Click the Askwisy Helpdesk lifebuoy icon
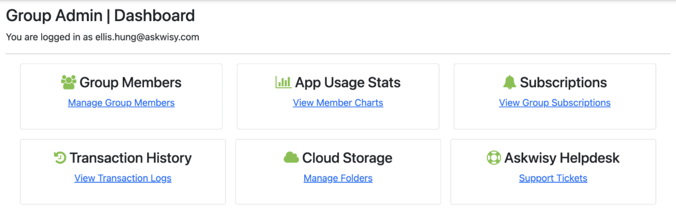Screen dimensions: 676x224 (x=494, y=157)
